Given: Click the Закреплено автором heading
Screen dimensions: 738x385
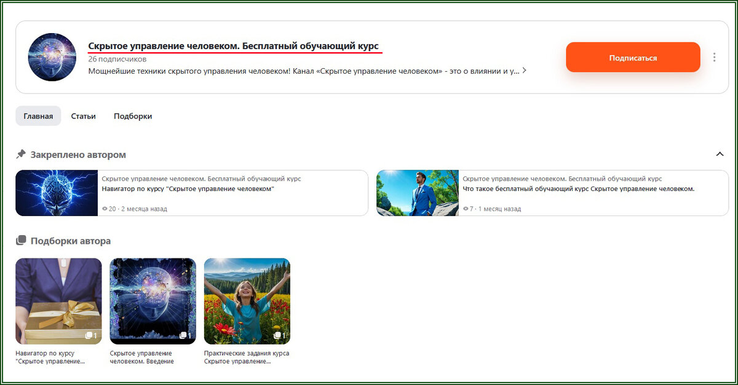Looking at the screenshot, I should pyautogui.click(x=78, y=155).
